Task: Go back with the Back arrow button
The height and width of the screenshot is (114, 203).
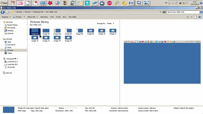Action: point(2,12)
